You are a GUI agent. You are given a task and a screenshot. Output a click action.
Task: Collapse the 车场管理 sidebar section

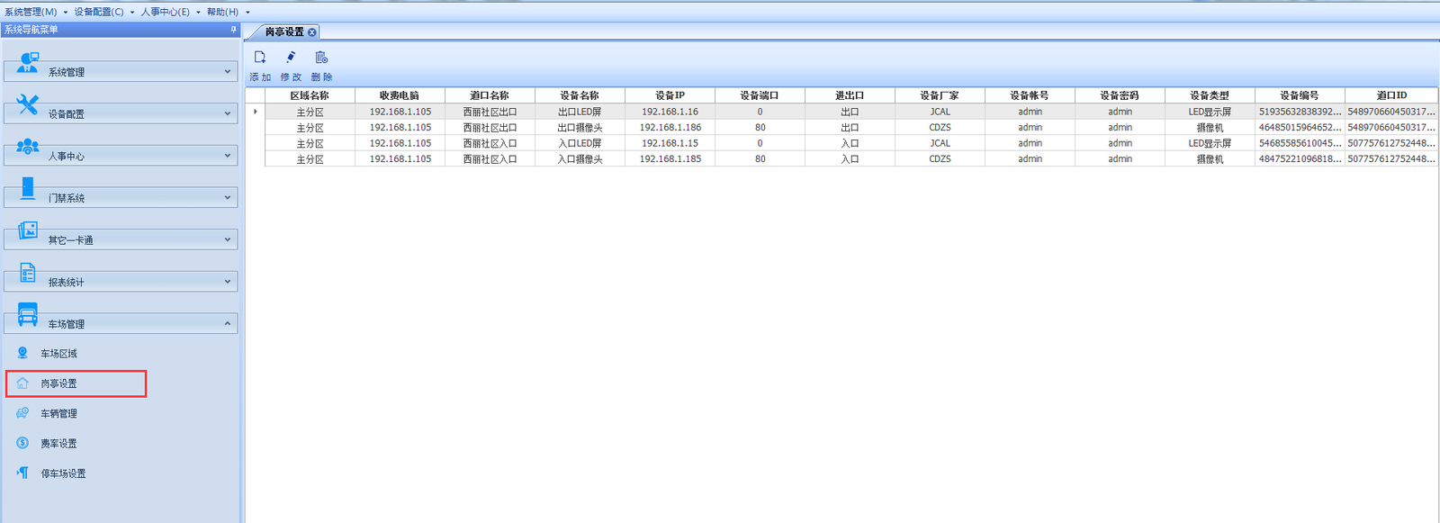click(121, 323)
